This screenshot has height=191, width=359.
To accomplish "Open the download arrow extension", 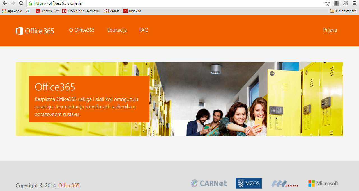I will pos(336,3).
